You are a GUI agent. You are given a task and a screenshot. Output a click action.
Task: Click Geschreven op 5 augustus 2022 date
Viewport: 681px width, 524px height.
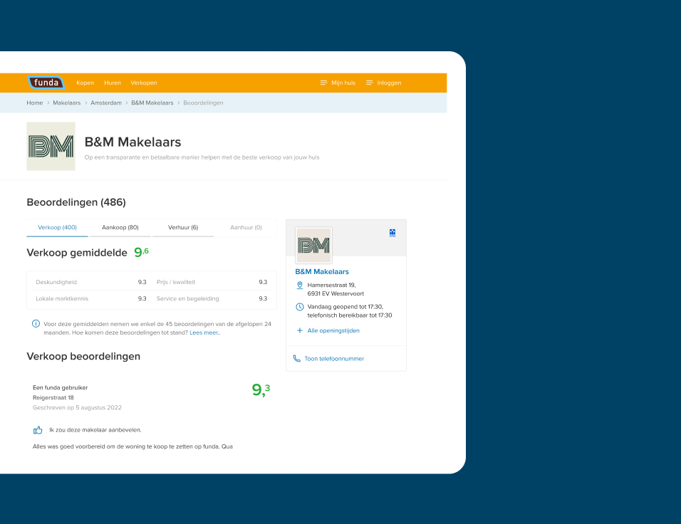(x=78, y=408)
